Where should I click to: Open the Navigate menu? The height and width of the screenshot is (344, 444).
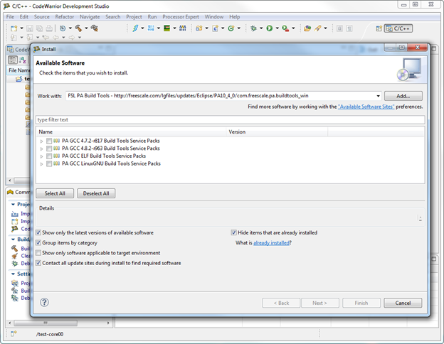tap(90, 17)
